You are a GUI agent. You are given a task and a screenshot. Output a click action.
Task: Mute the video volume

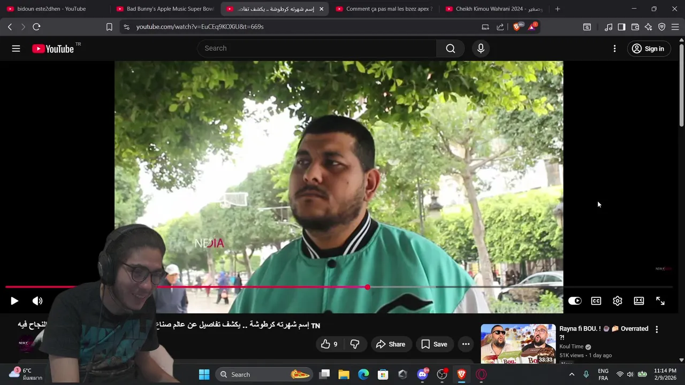pyautogui.click(x=37, y=301)
